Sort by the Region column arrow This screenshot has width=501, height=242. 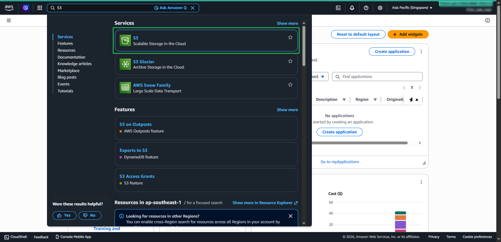pos(375,100)
